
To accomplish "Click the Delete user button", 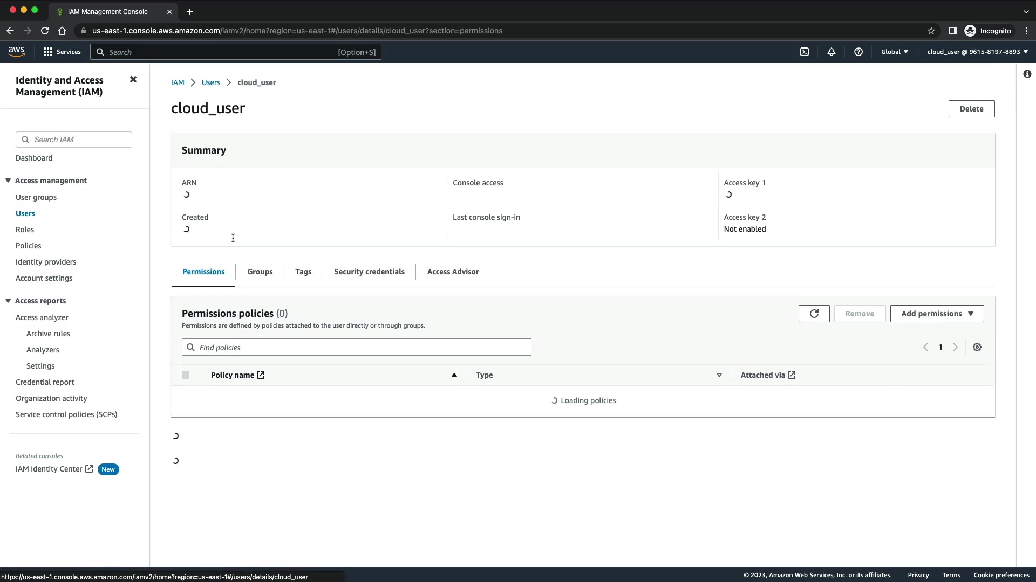I will point(971,109).
